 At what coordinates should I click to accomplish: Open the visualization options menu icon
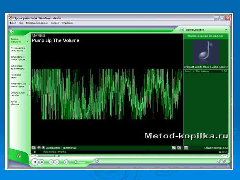tap(34, 148)
